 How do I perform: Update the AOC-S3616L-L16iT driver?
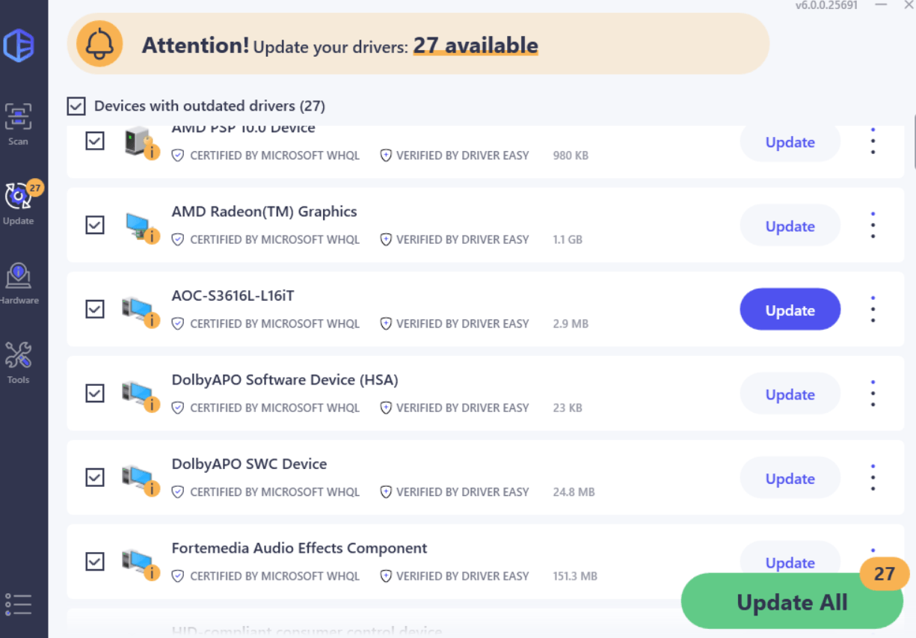point(790,310)
